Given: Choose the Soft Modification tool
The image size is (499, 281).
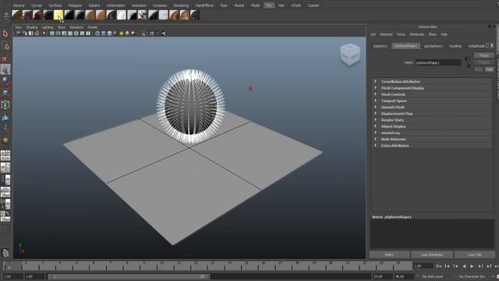Looking at the screenshot, I should pos(5,117).
